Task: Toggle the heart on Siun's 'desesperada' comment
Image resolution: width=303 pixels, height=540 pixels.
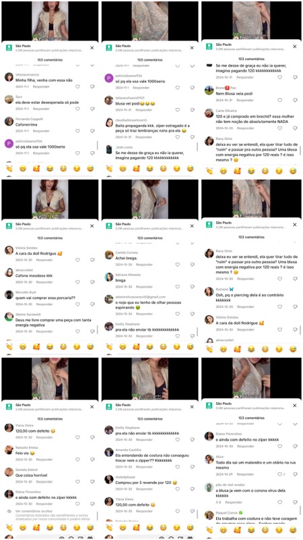Action: point(77,109)
